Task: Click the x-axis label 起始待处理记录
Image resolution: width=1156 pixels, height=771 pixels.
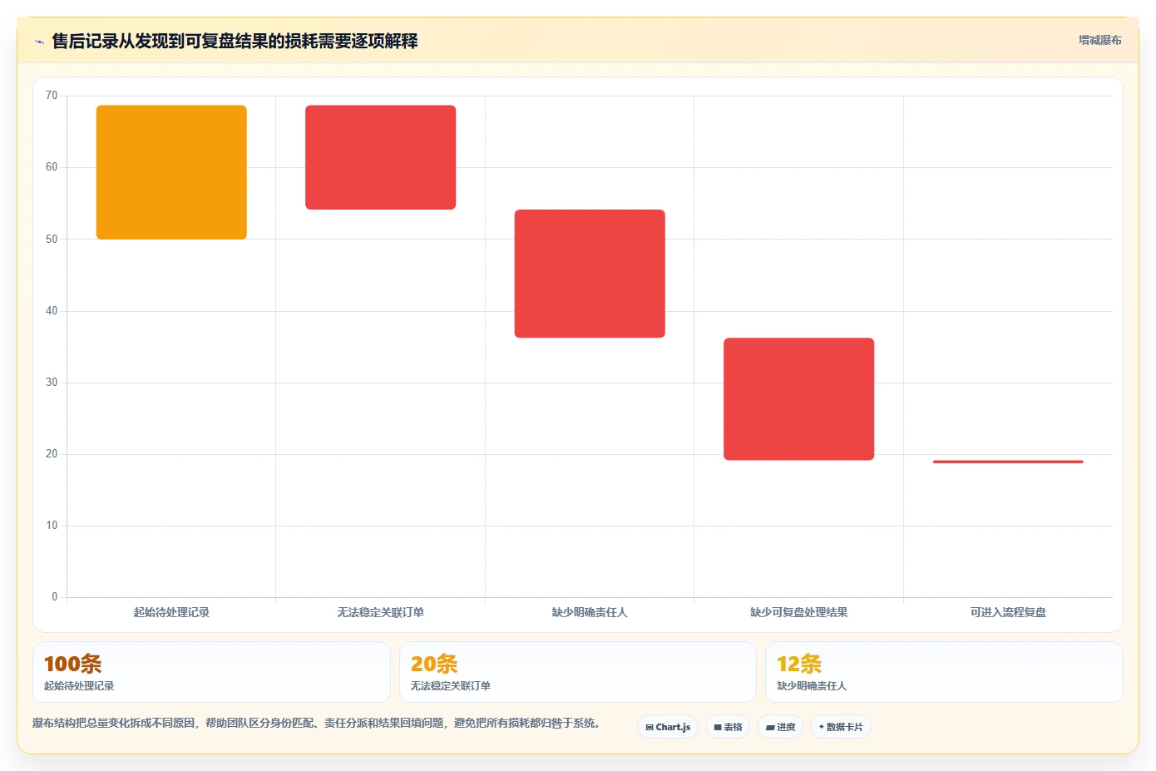Action: click(x=171, y=612)
